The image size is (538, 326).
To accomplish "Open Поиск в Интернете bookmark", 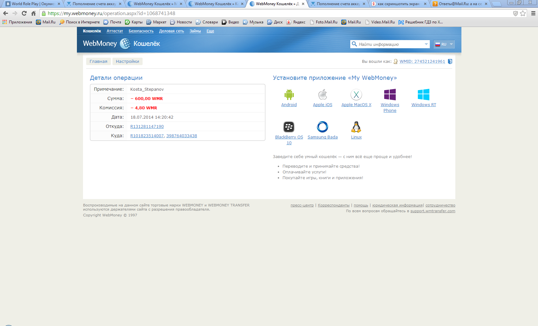I will click(x=79, y=22).
